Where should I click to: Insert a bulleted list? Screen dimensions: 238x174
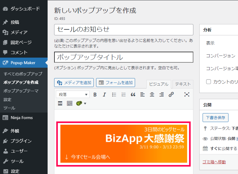pyautogui.click(x=114, y=95)
